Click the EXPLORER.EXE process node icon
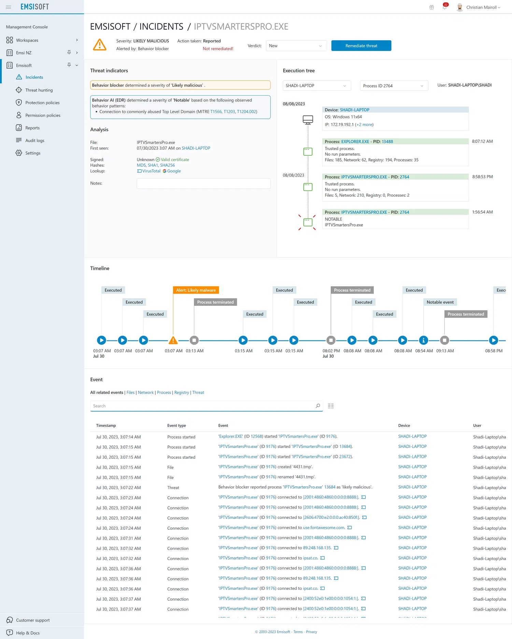 pyautogui.click(x=308, y=152)
